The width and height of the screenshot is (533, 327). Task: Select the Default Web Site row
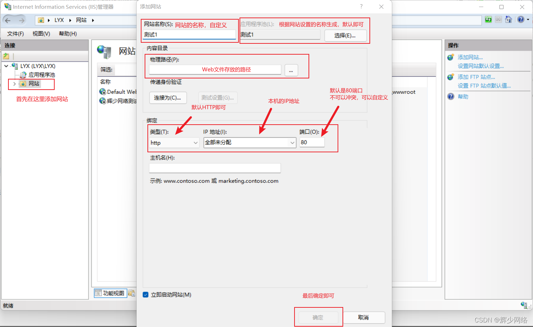(x=118, y=92)
